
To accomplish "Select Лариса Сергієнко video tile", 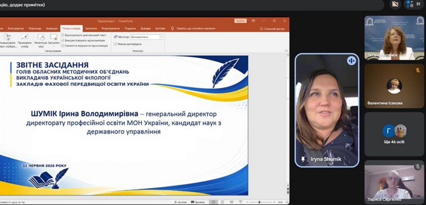I will coord(394,183).
